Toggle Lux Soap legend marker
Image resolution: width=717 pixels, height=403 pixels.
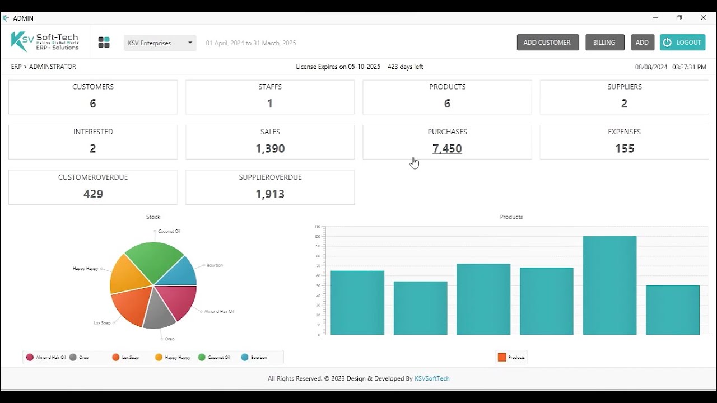(x=116, y=357)
